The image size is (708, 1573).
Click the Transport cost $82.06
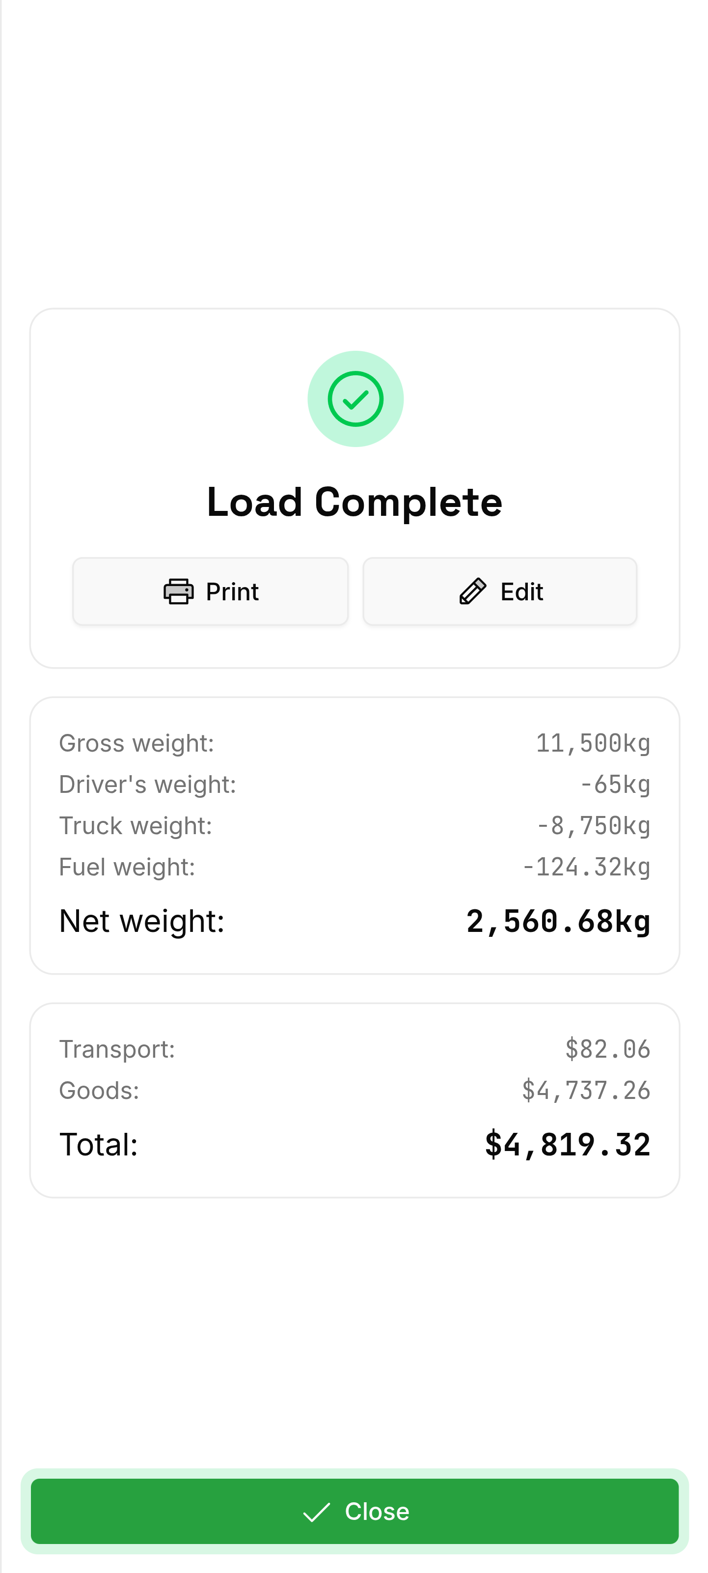pos(607,1049)
